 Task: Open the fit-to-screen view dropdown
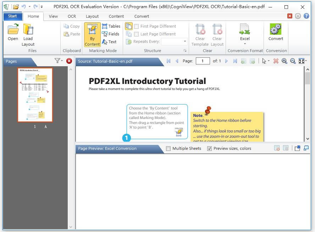click(306, 61)
